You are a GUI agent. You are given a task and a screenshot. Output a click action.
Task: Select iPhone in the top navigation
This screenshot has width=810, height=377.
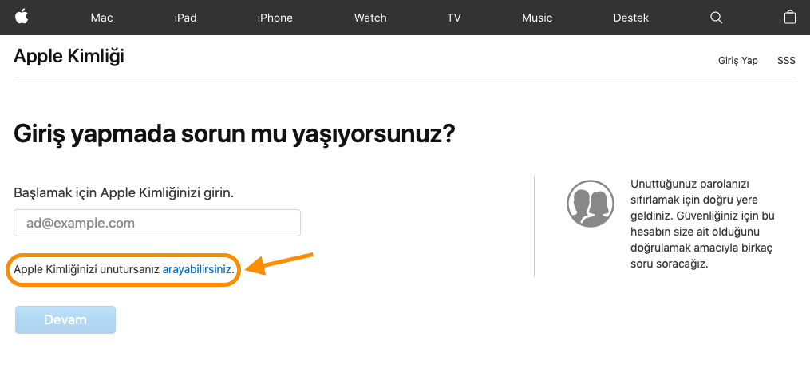click(x=275, y=18)
